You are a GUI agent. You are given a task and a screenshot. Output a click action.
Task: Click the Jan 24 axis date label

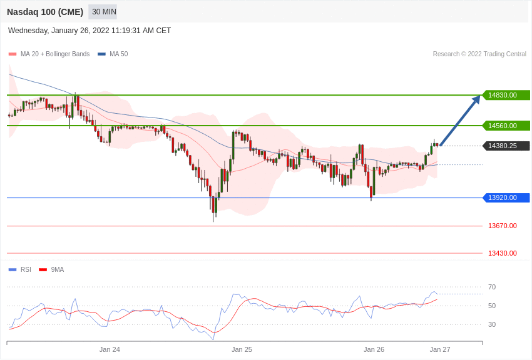pos(110,349)
